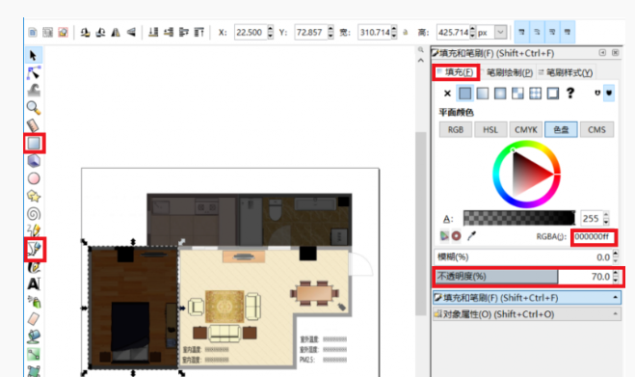Open the px unit dropdown
This screenshot has height=377, width=635.
[x=501, y=32]
